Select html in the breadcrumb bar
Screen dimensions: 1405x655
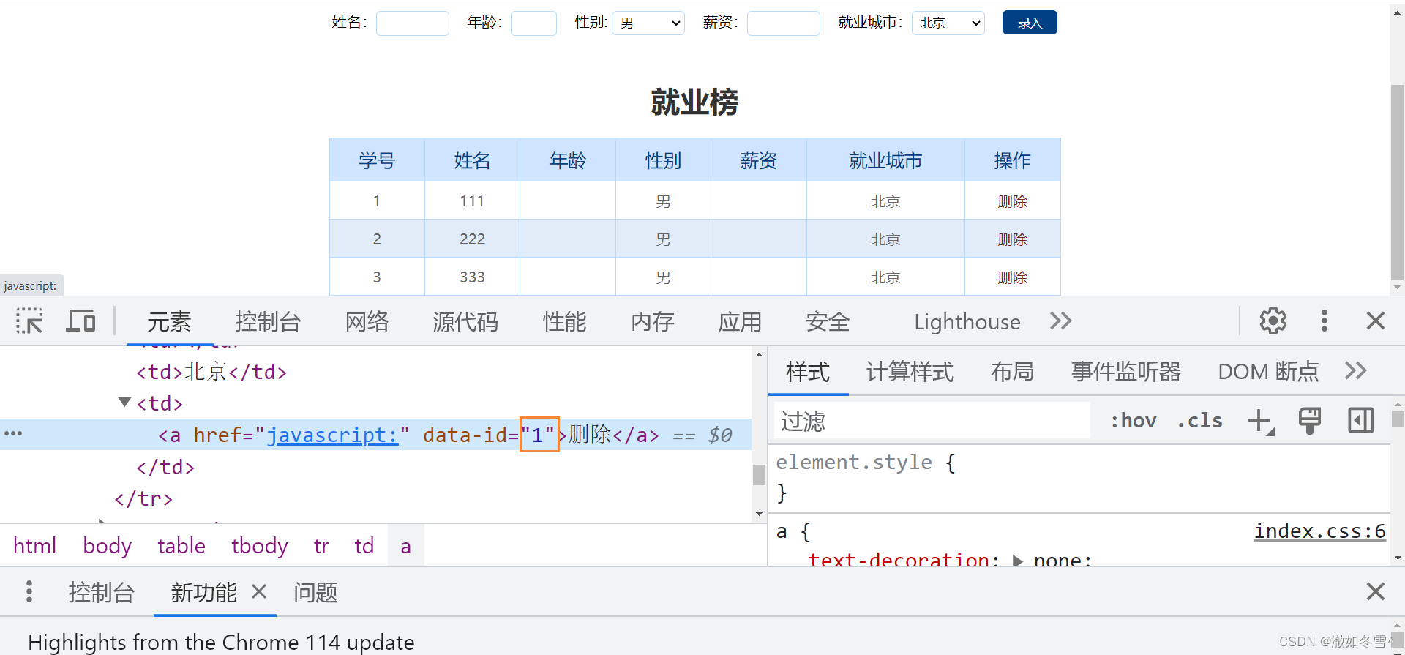[x=34, y=545]
